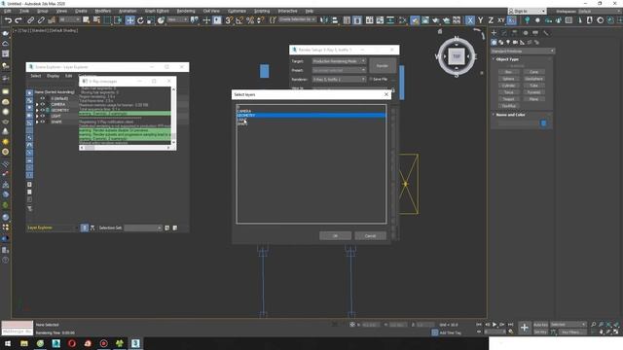Viewport: 623px width, 350px height.
Task: Open the Customize menu
Action: point(237,11)
